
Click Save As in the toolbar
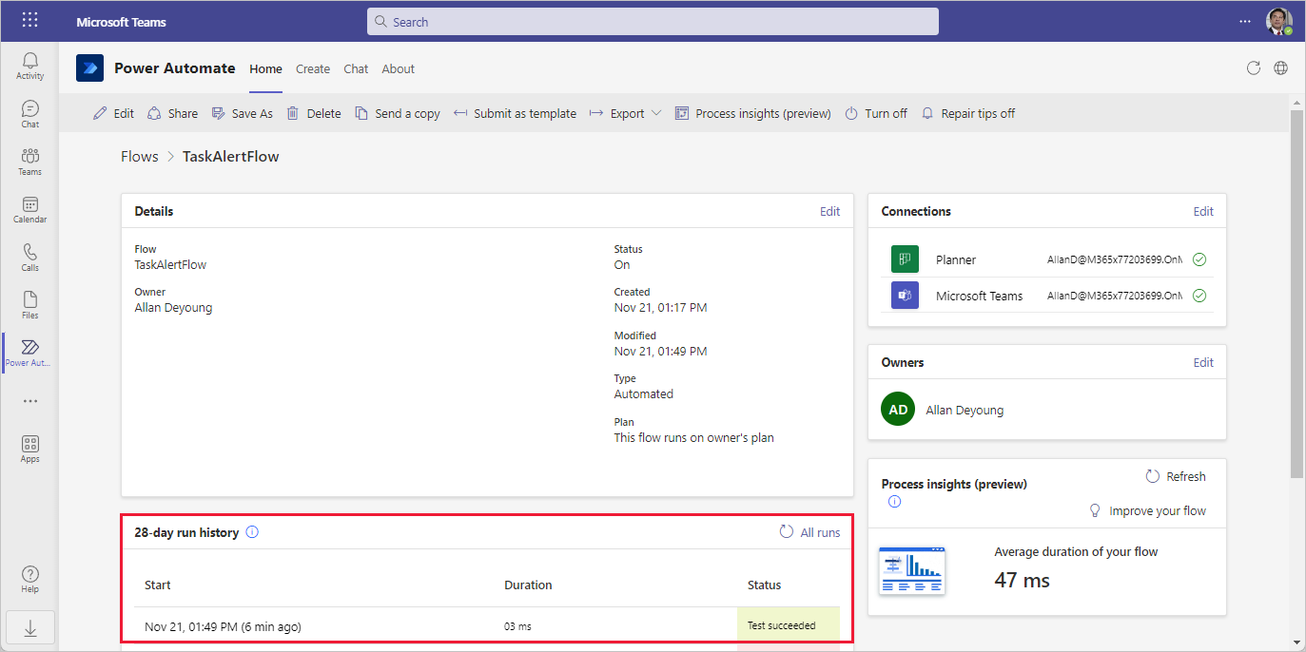pos(242,113)
